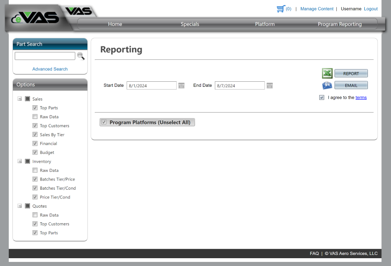Screen dimensions: 391x266
Task: Uncheck Batches Tier/Price option
Action: coord(35,179)
